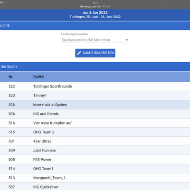
Task: Expand the Laufkategorie dropdown arrow
Action: pos(127,40)
